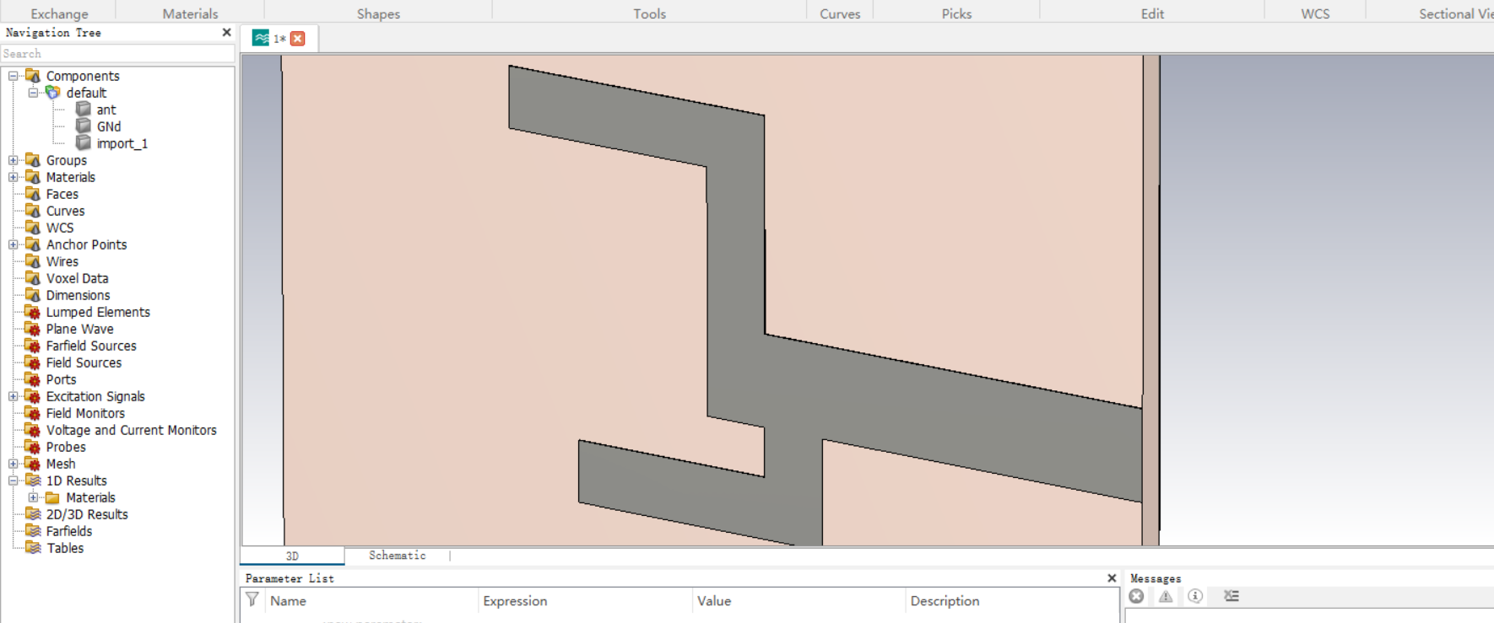Switch to the 3D view tab
The height and width of the screenshot is (623, 1494).
tap(292, 556)
